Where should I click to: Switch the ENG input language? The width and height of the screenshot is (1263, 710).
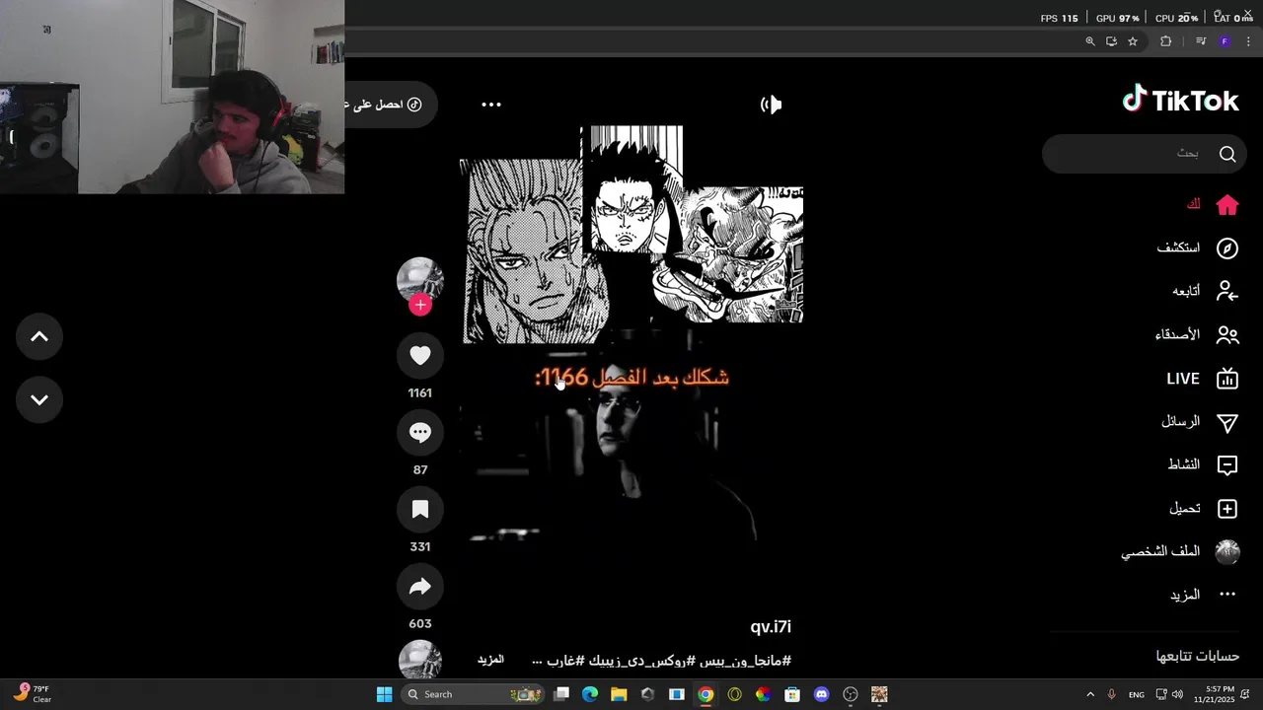coord(1137,694)
